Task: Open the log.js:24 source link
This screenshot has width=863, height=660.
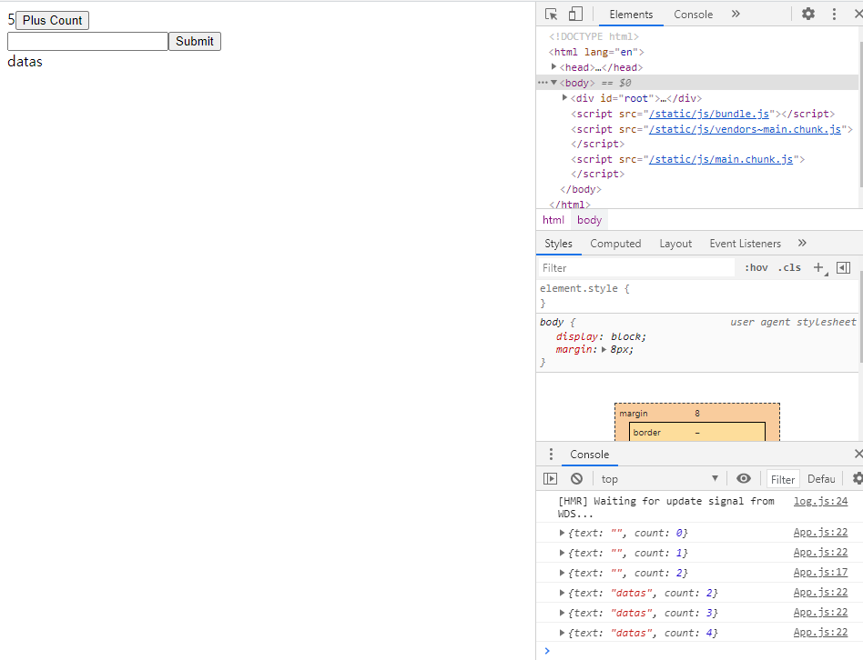Action: 820,501
